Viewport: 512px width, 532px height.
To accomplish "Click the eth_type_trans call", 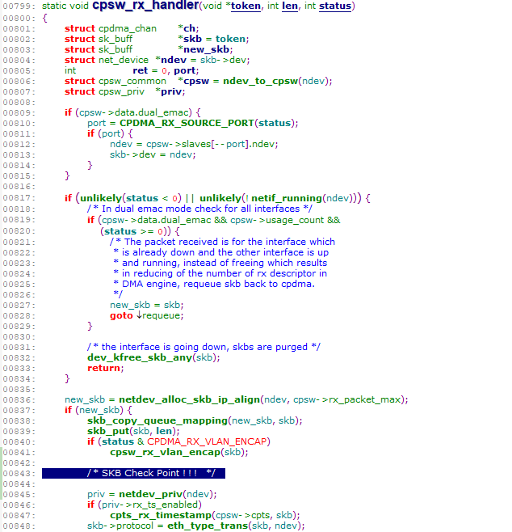I will 208,526.
